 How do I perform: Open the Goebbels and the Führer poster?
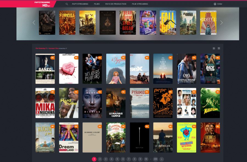(210, 137)
